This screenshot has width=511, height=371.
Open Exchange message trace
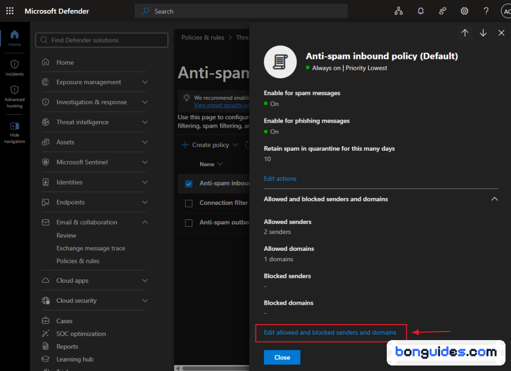pyautogui.click(x=91, y=248)
